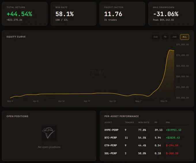Click the Apr 6 date label
196x163 pixels.
pos(36,101)
